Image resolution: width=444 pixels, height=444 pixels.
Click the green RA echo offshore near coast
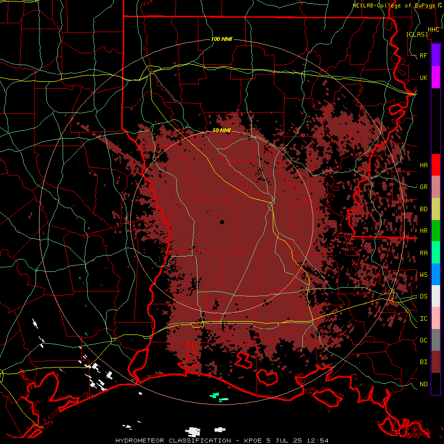(215, 395)
